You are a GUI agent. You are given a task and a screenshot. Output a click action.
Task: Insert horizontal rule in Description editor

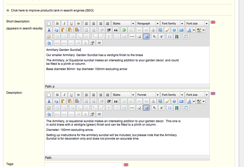132,108
